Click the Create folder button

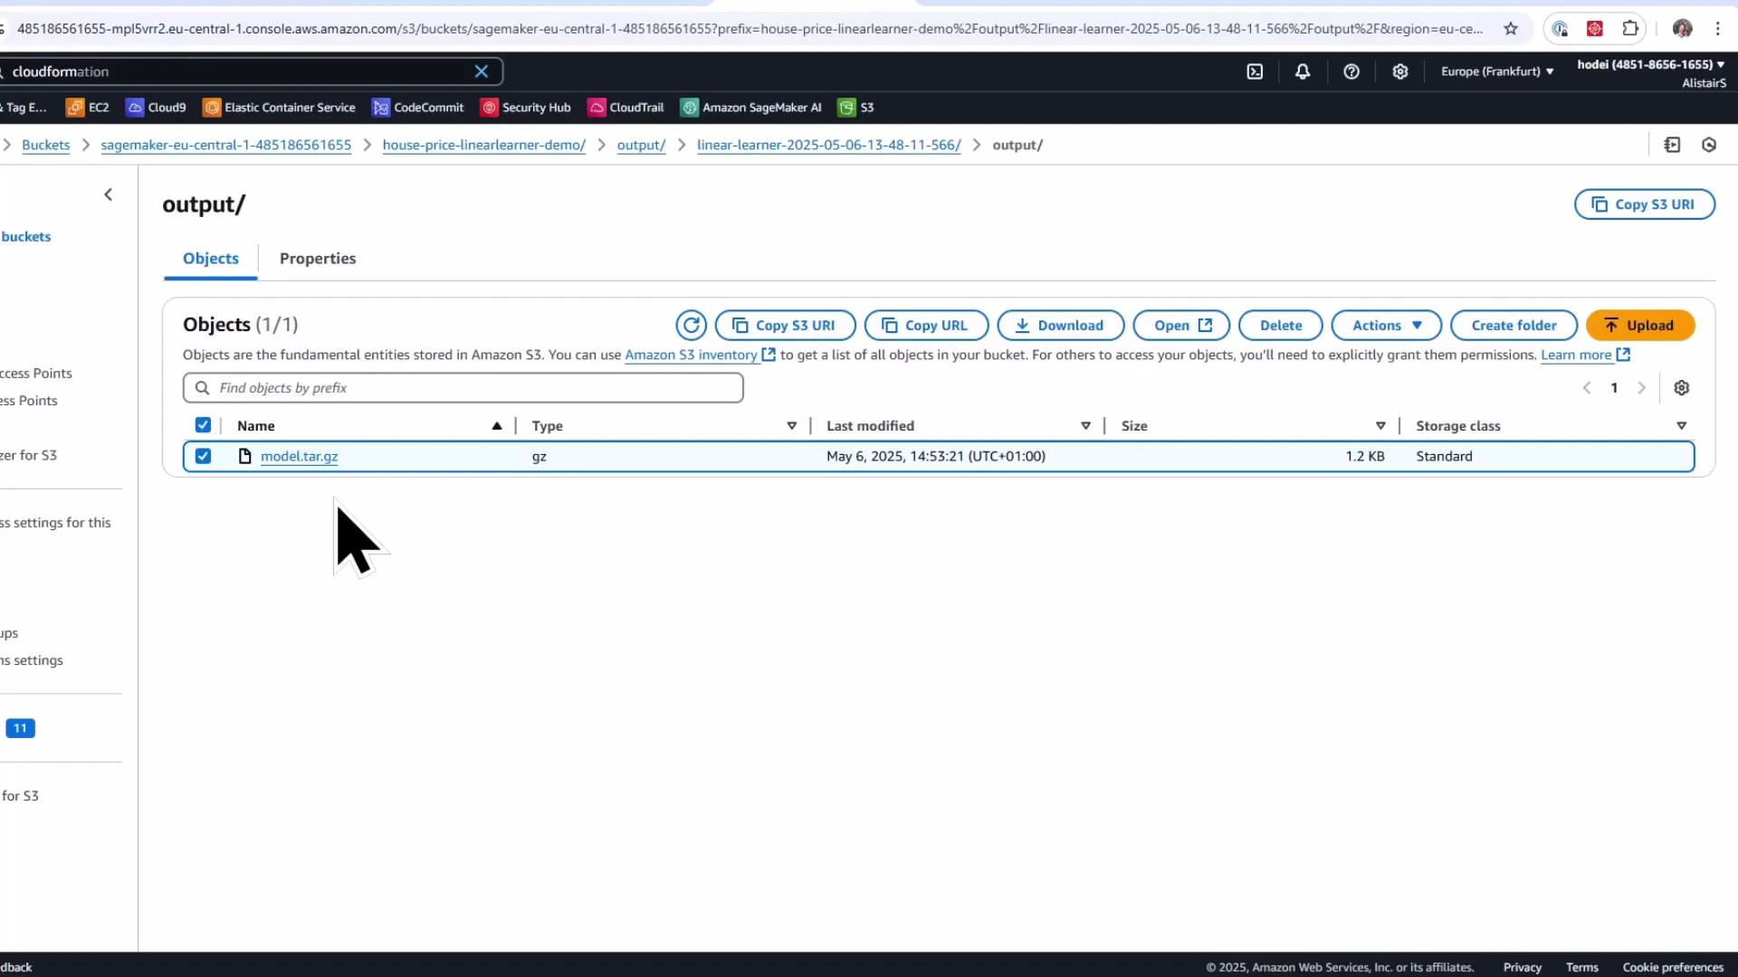[1514, 326]
